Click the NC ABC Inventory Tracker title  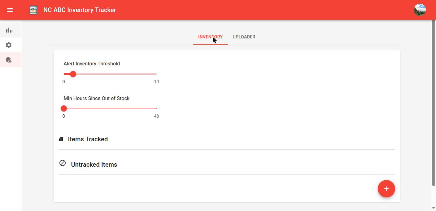click(80, 10)
